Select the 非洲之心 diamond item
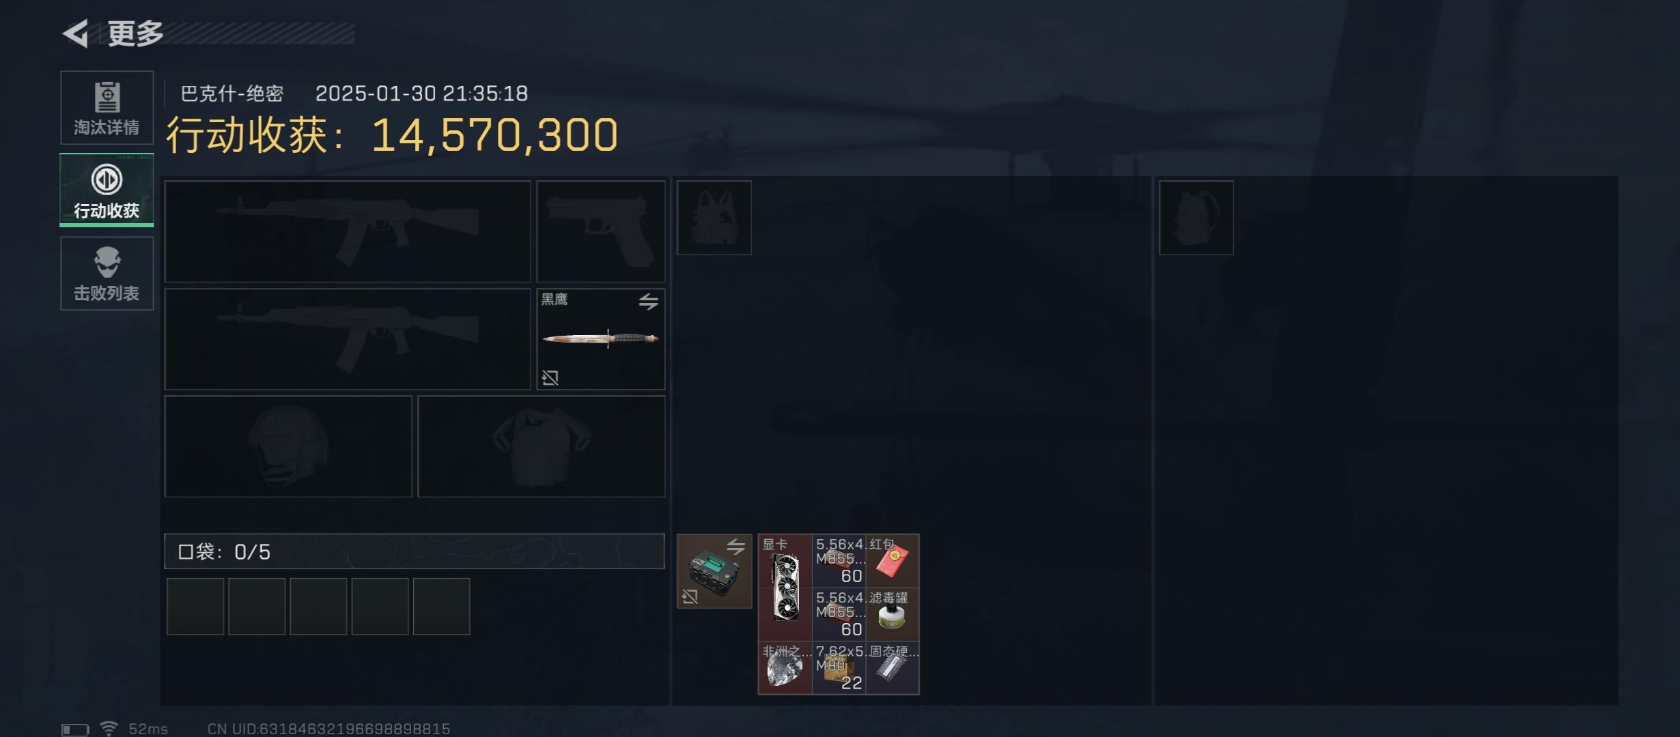Viewport: 1680px width, 737px height. [785, 668]
